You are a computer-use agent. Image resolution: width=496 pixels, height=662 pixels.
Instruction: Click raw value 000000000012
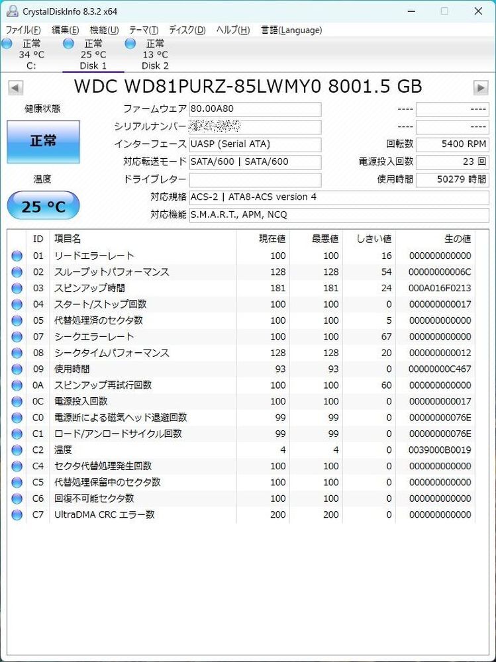(440, 353)
